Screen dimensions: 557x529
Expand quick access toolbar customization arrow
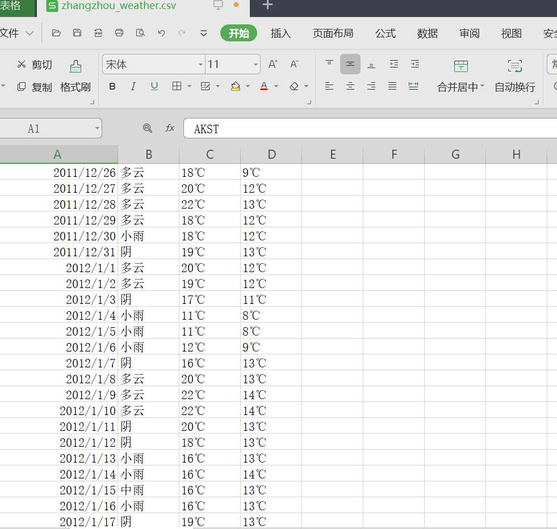click(x=203, y=33)
